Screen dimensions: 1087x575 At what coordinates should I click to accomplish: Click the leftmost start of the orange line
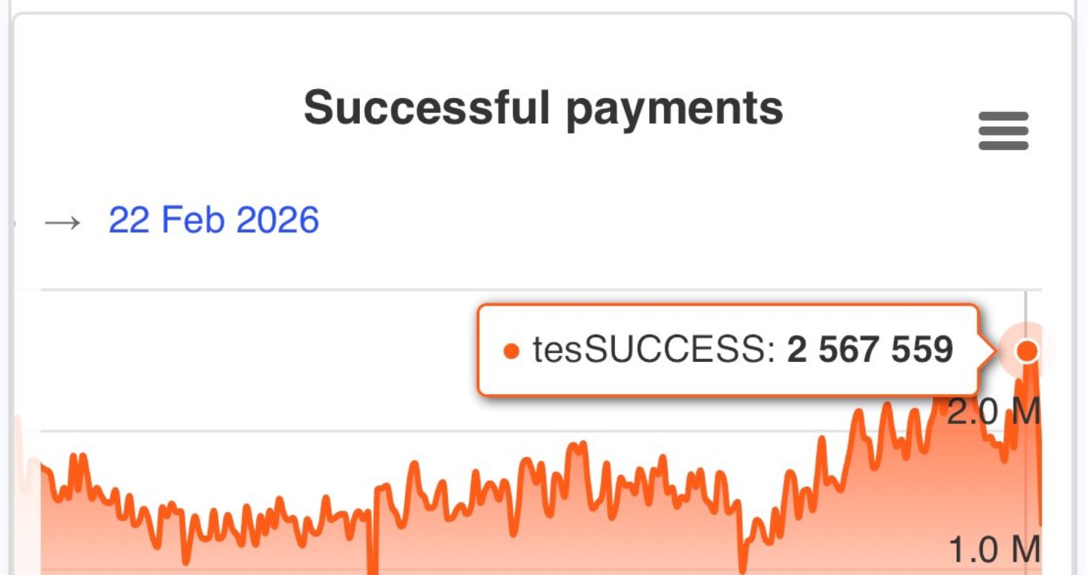[x=42, y=467]
